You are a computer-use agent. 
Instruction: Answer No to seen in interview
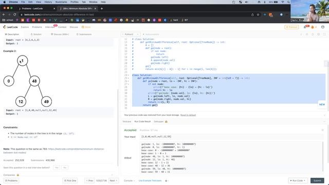[65, 168]
